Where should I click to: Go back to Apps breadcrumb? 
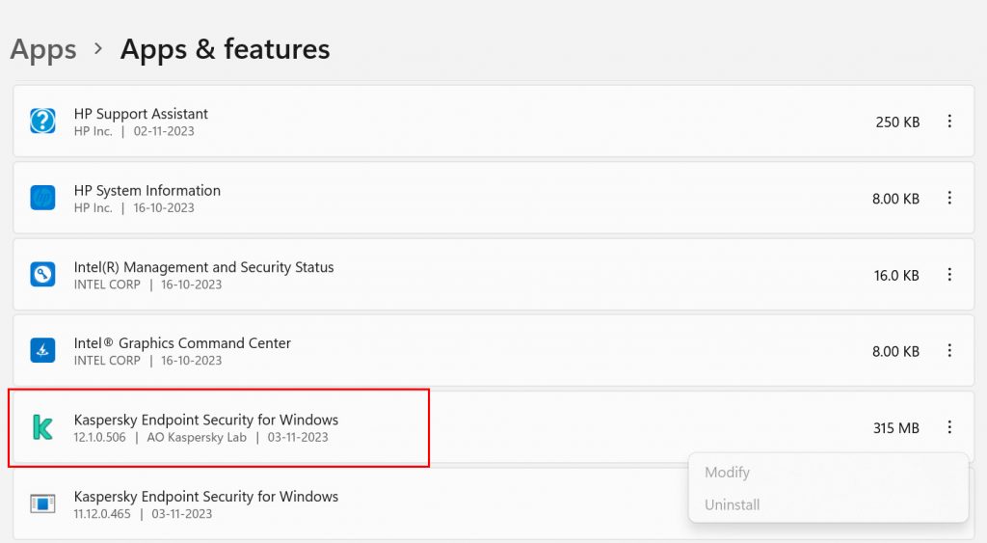click(x=43, y=50)
